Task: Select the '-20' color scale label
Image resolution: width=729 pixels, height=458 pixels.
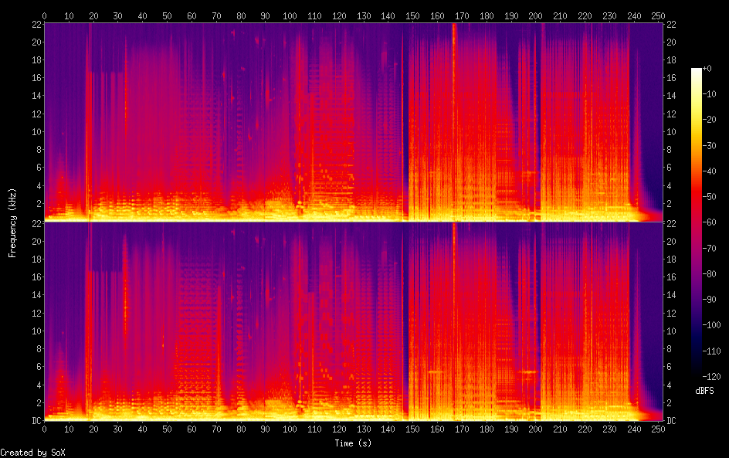Action: [x=710, y=120]
